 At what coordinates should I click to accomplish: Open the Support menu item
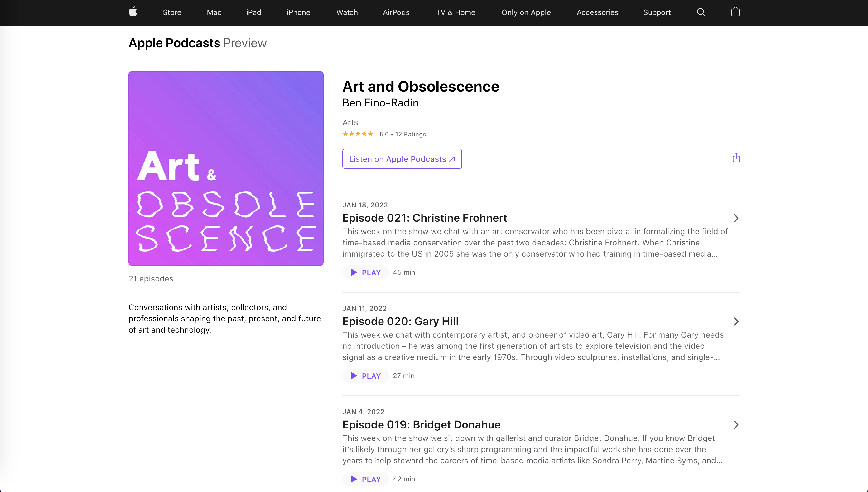657,12
